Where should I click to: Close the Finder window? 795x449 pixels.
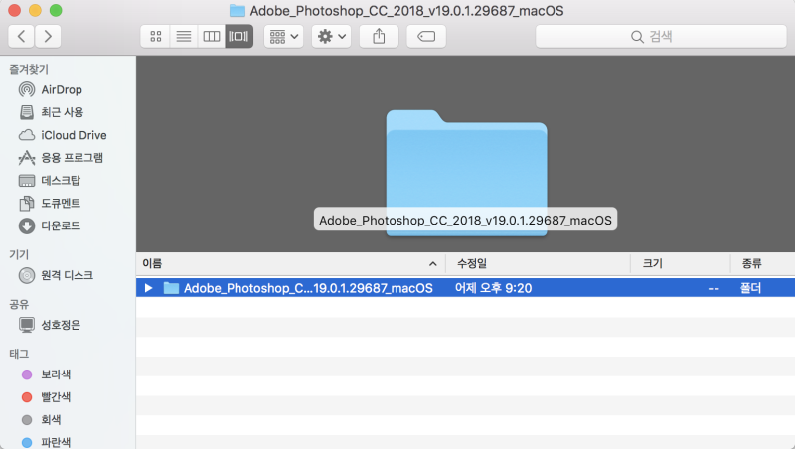coord(14,10)
